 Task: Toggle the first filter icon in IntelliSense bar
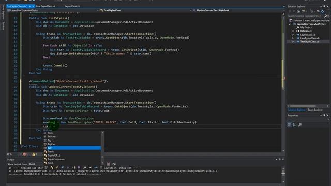click(46, 167)
